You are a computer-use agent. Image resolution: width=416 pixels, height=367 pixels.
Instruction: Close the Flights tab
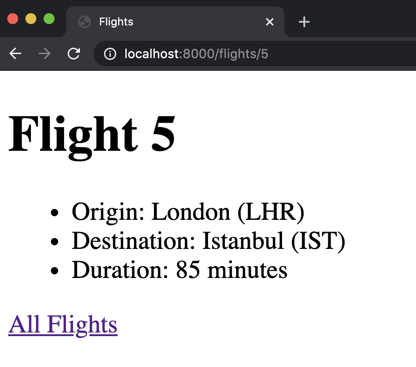tap(270, 21)
